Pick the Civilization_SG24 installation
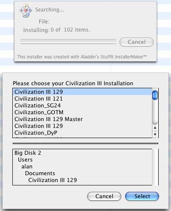This screenshot has width=171, height=211. coord(83,105)
